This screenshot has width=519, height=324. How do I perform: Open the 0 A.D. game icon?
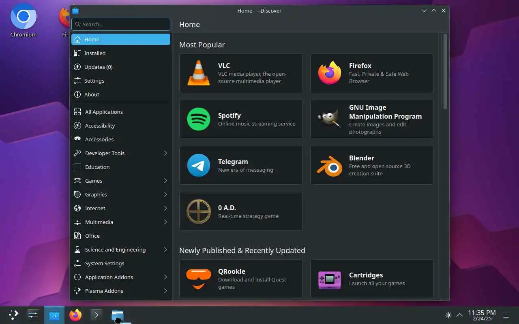pos(199,211)
